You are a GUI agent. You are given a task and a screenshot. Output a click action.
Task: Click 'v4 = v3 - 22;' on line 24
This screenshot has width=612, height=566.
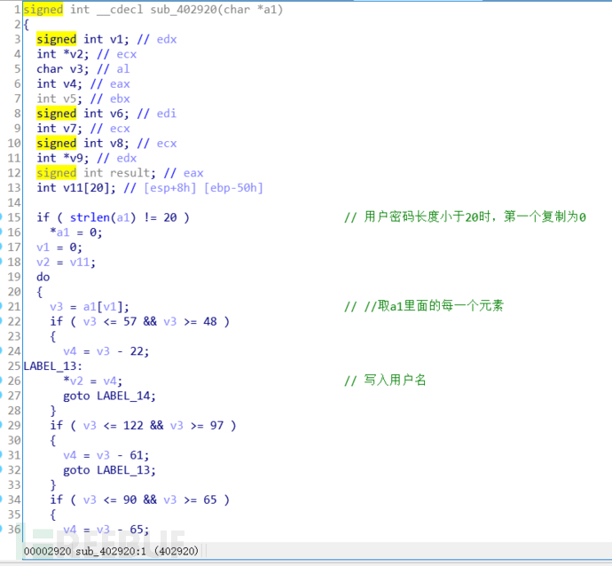106,351
